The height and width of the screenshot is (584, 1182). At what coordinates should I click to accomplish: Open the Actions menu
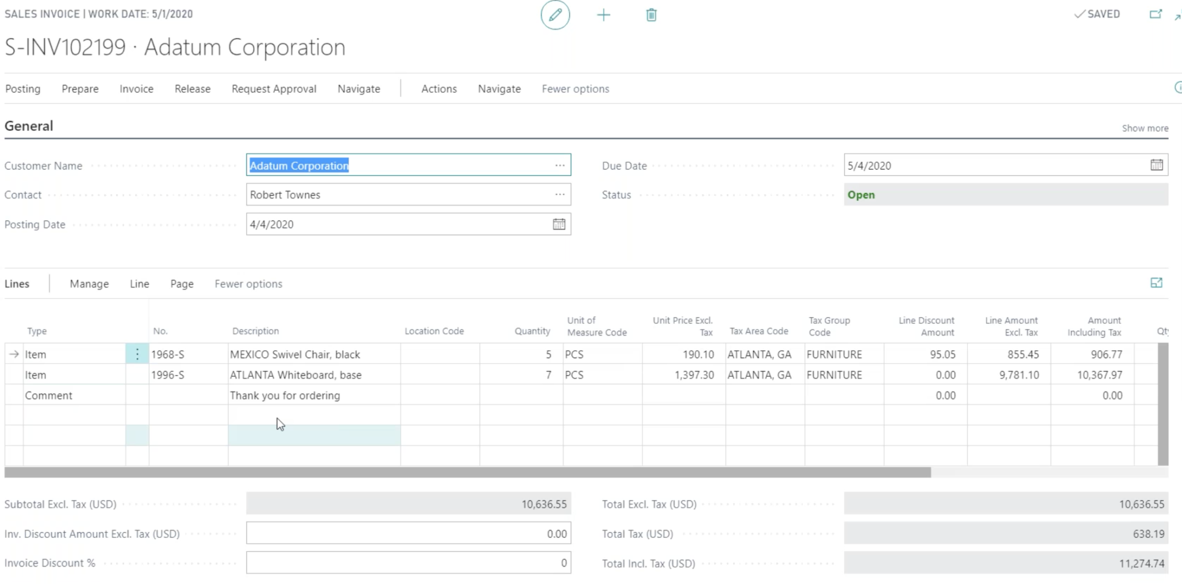439,89
